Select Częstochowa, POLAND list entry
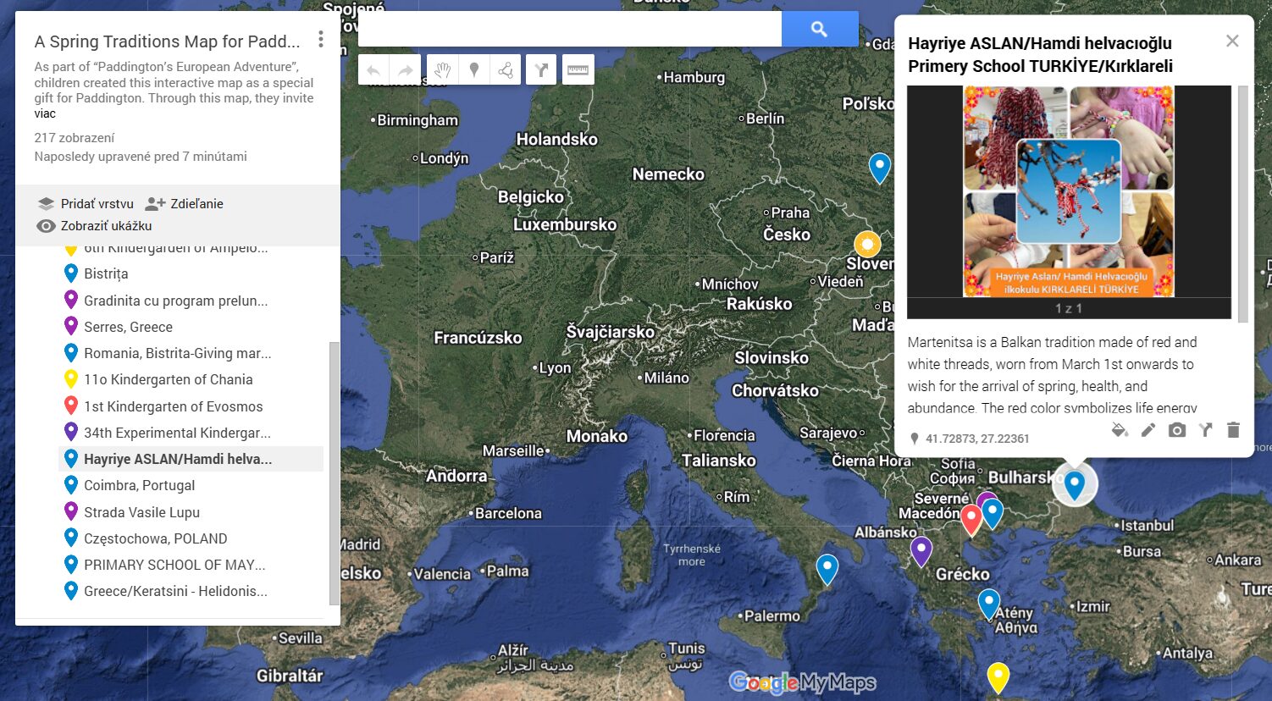 click(x=155, y=538)
